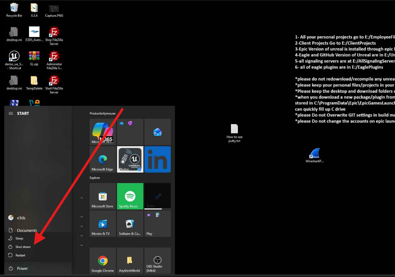Launch the OBS Studio (64bit) tile
395x277 pixels.
157,260
